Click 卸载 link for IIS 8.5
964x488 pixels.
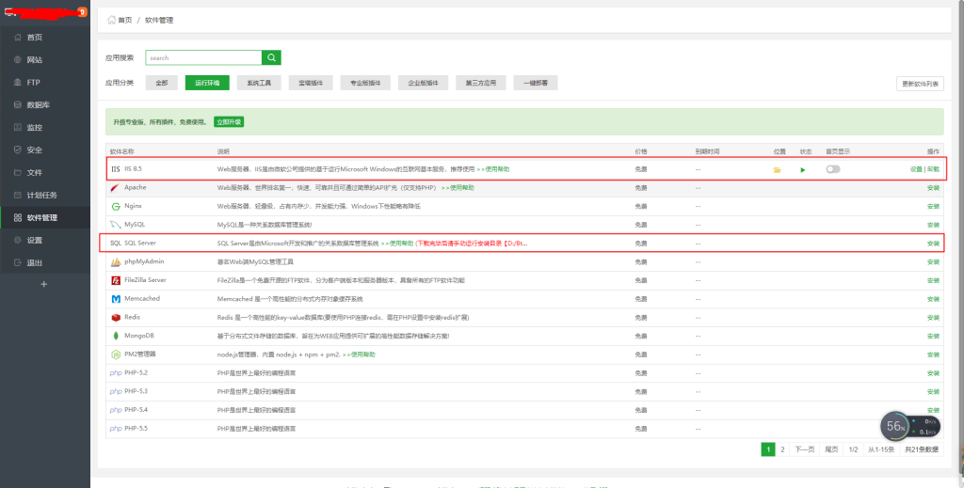(933, 169)
